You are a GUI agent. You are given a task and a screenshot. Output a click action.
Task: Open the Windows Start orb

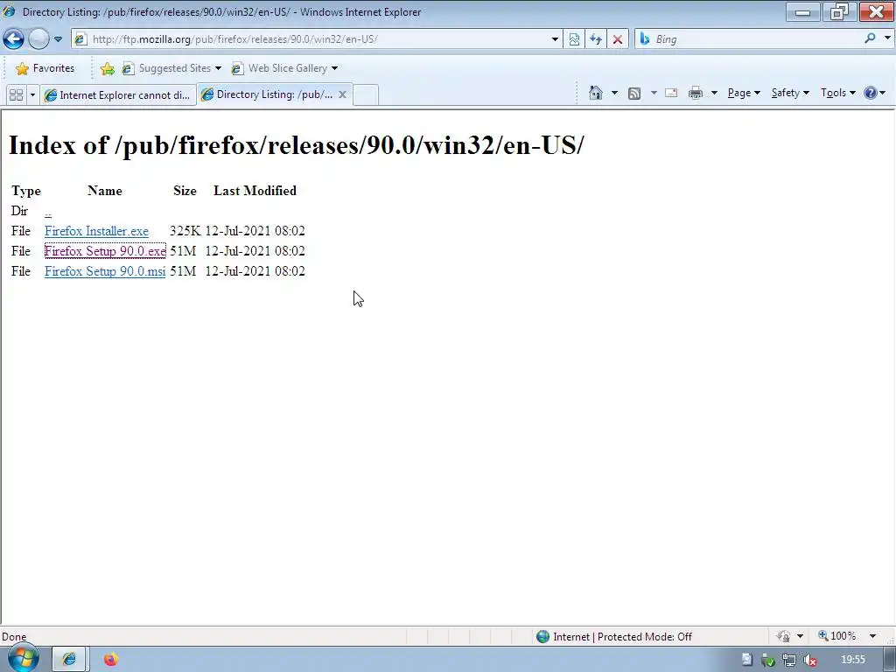[23, 658]
